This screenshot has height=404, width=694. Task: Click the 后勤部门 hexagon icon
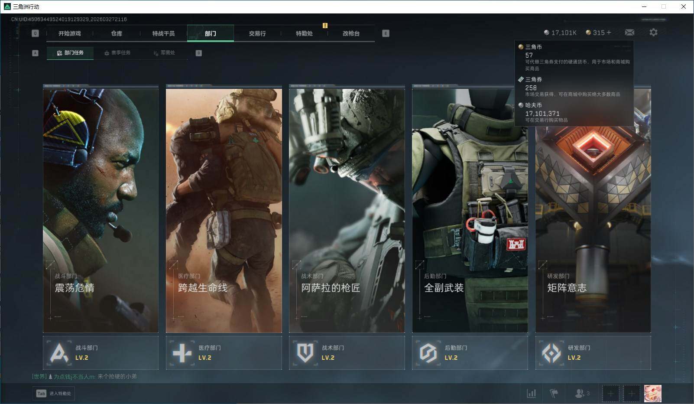428,353
